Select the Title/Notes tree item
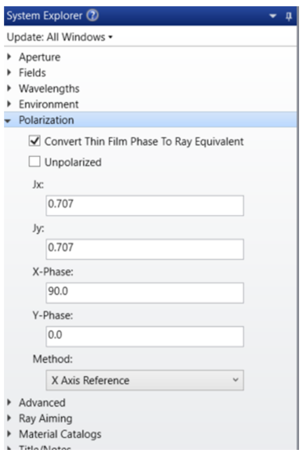303x453 pixels. tap(45, 448)
